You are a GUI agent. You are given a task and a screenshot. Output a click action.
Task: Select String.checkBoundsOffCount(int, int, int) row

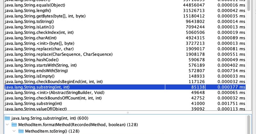(x=125, y=98)
